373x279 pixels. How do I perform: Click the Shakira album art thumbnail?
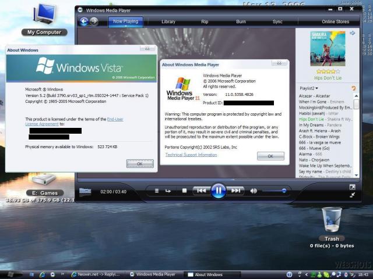point(328,49)
